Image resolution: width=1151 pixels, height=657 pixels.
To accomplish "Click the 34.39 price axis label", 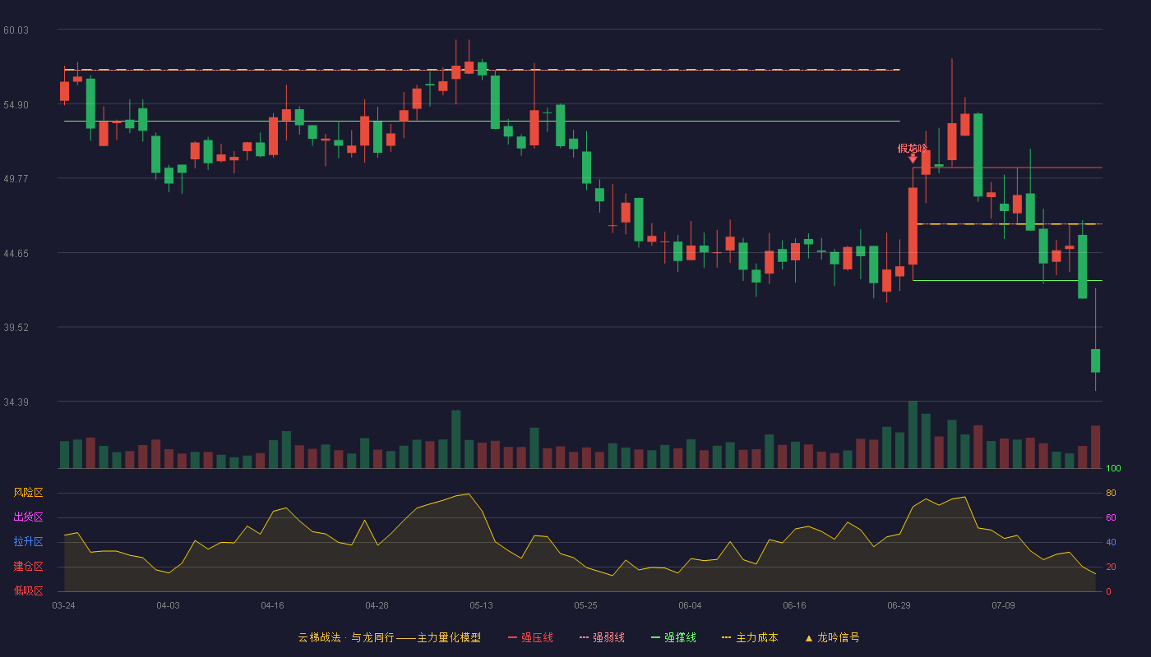I will [x=16, y=402].
